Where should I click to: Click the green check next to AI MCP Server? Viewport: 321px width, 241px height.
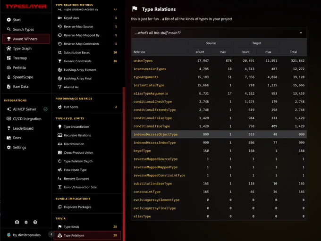[x=45, y=109]
